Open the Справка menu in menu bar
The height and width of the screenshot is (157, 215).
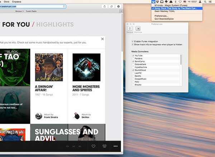(x=16, y=2)
